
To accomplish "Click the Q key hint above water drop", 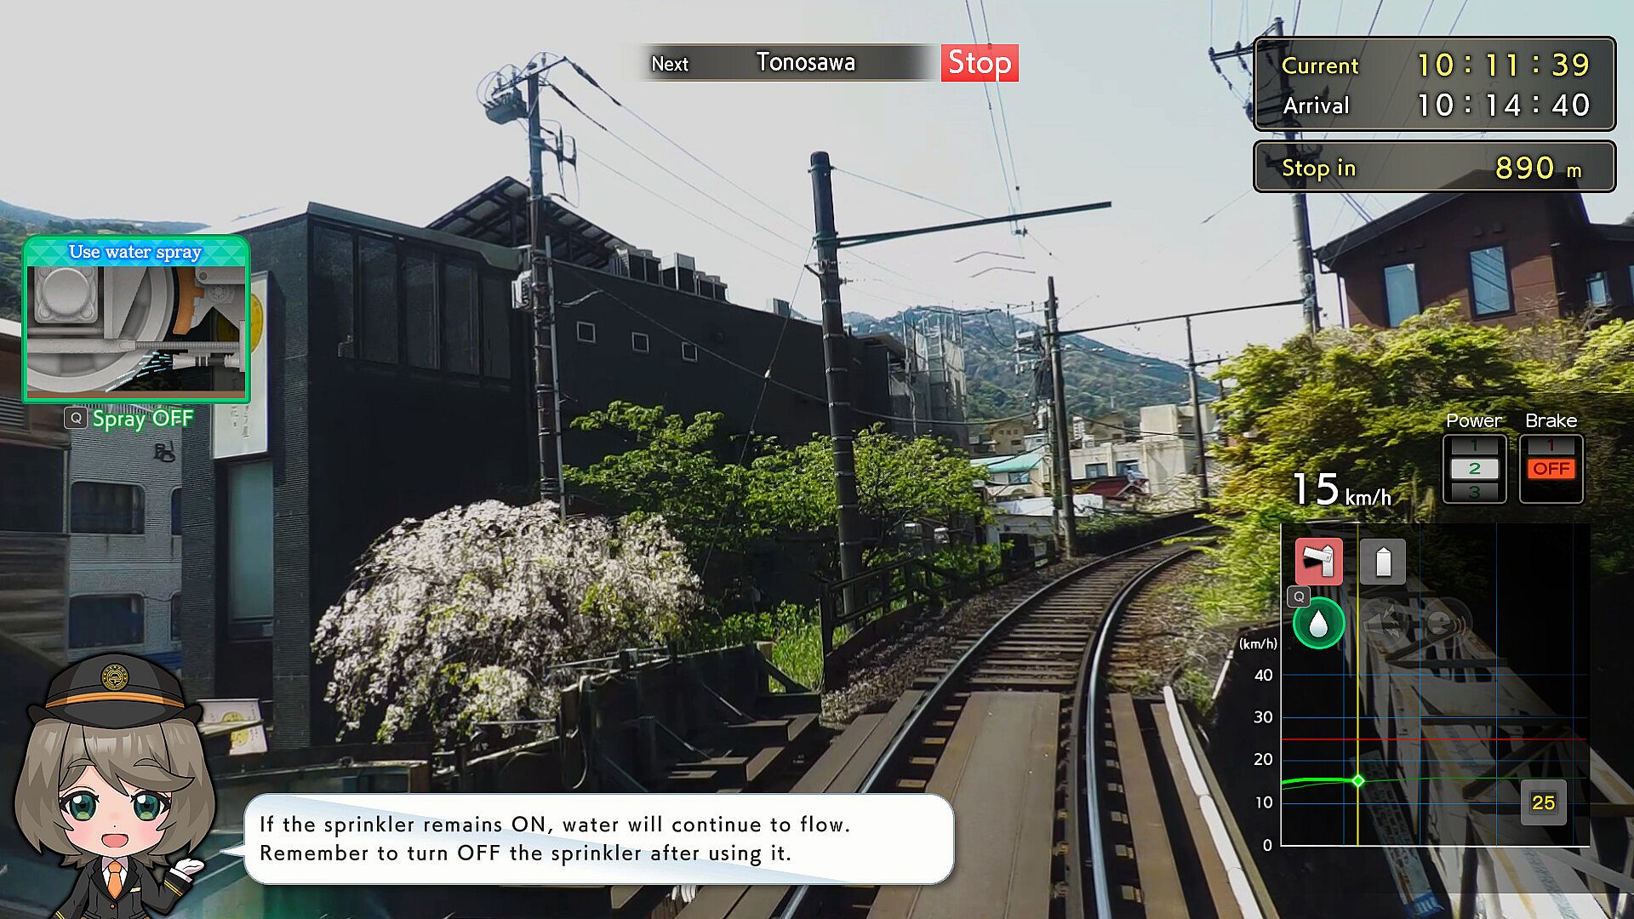I will tap(1299, 596).
